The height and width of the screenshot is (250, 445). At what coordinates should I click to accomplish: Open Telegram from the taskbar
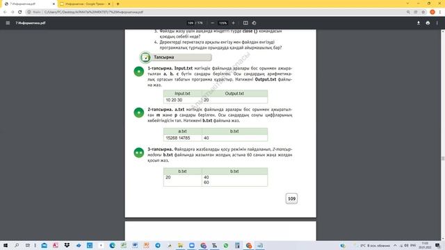pyautogui.click(x=158, y=245)
